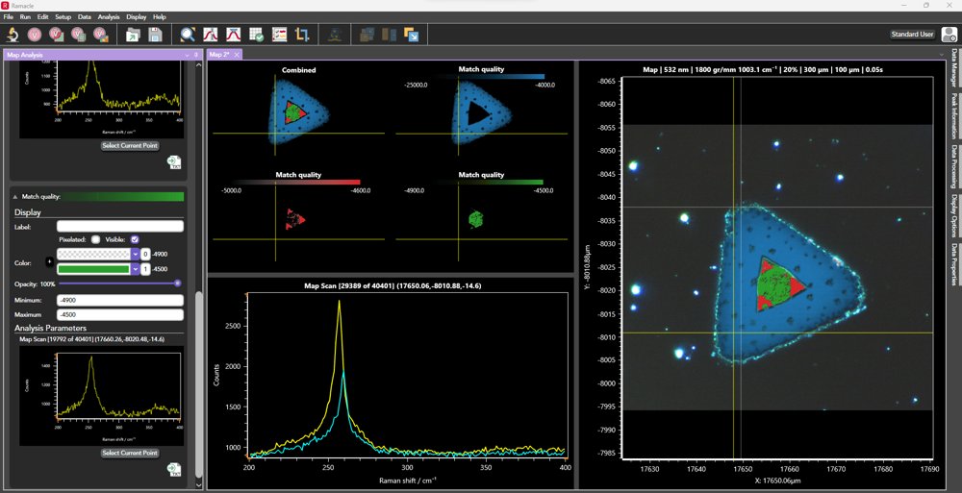Click the microscope icon in the toolbar
The height and width of the screenshot is (493, 962).
[13, 35]
